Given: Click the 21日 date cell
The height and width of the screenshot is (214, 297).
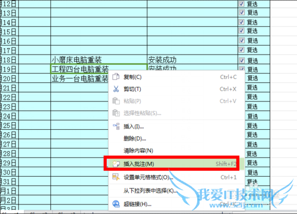Looking at the screenshot, I should [x=10, y=88].
